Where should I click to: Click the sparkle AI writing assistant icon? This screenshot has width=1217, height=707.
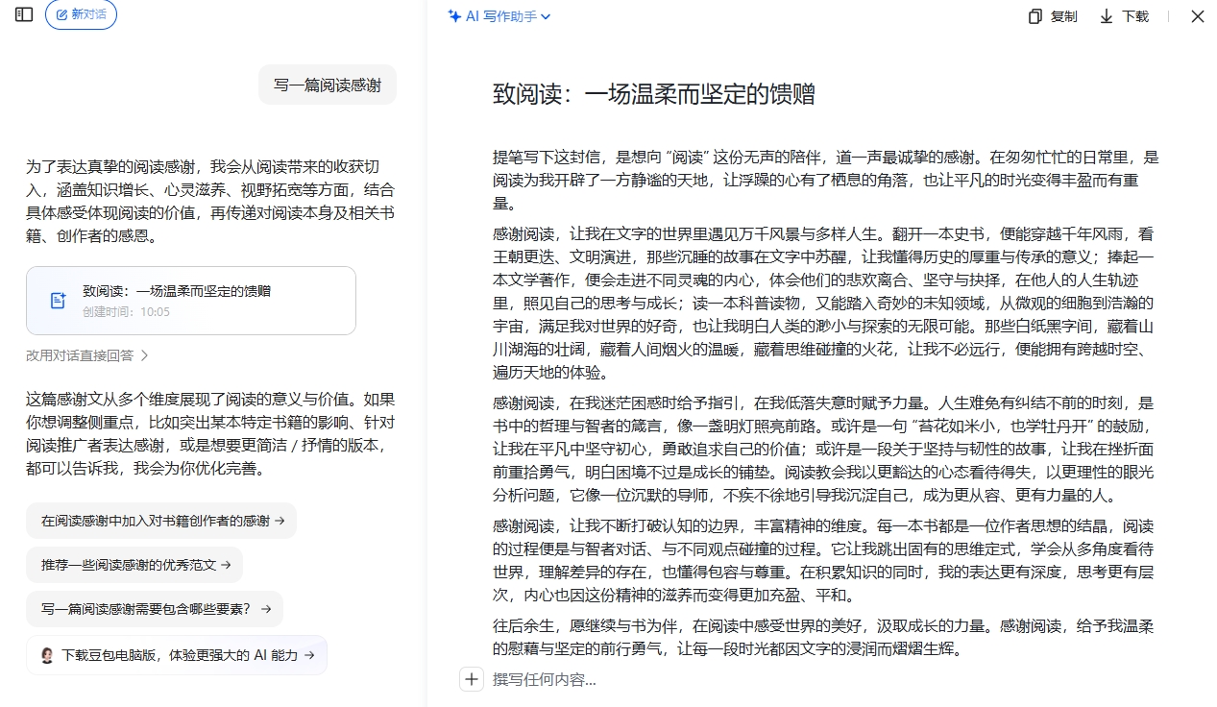click(454, 16)
